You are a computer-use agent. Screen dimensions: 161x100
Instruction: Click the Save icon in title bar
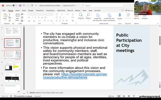(x=20, y=6)
